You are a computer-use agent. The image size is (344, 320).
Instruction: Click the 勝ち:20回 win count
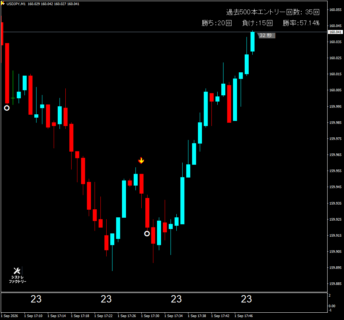coord(217,23)
